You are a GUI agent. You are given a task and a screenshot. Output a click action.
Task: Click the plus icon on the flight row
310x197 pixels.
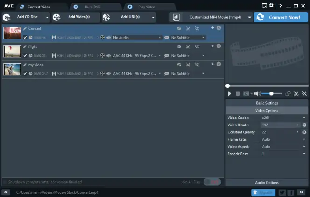point(213,46)
